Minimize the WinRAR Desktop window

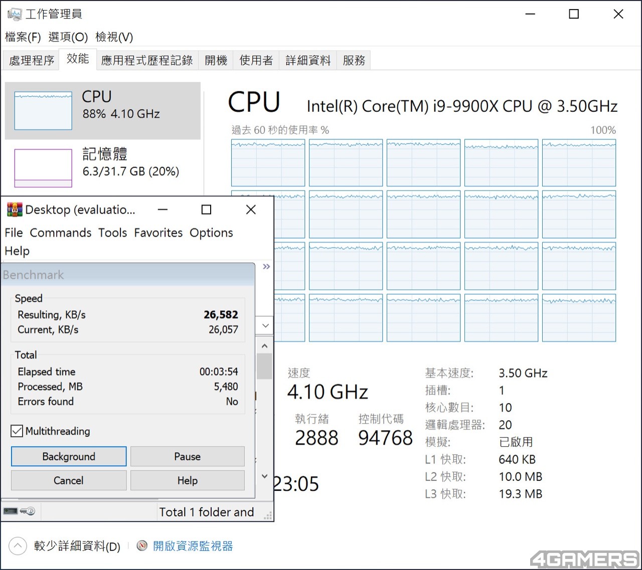coord(163,210)
